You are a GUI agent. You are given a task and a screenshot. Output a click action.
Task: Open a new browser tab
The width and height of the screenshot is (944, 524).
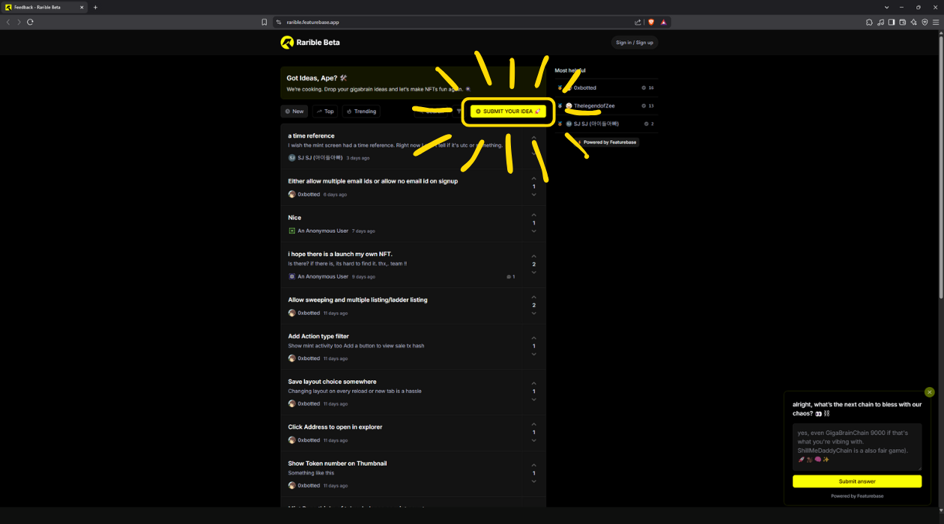pyautogui.click(x=95, y=7)
